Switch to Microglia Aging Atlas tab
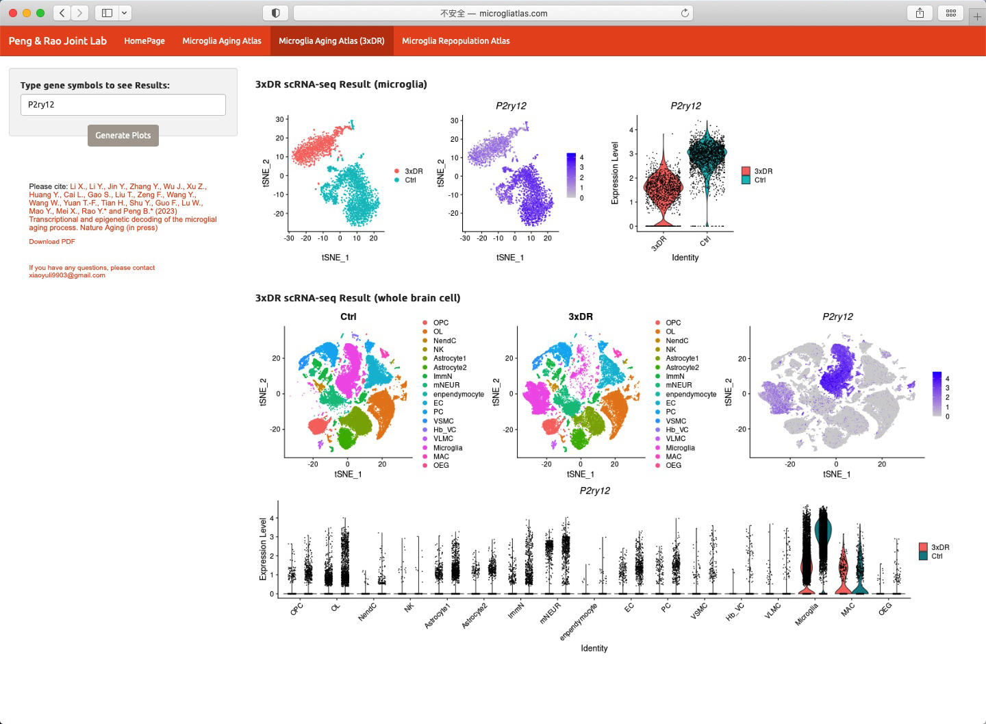The image size is (986, 724). point(222,41)
